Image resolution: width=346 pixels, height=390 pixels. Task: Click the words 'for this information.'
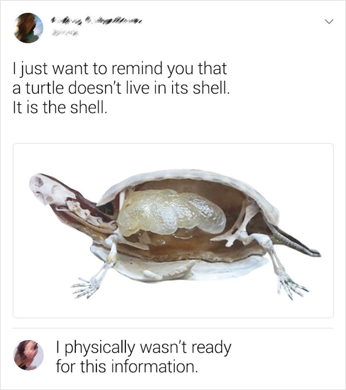[127, 366]
